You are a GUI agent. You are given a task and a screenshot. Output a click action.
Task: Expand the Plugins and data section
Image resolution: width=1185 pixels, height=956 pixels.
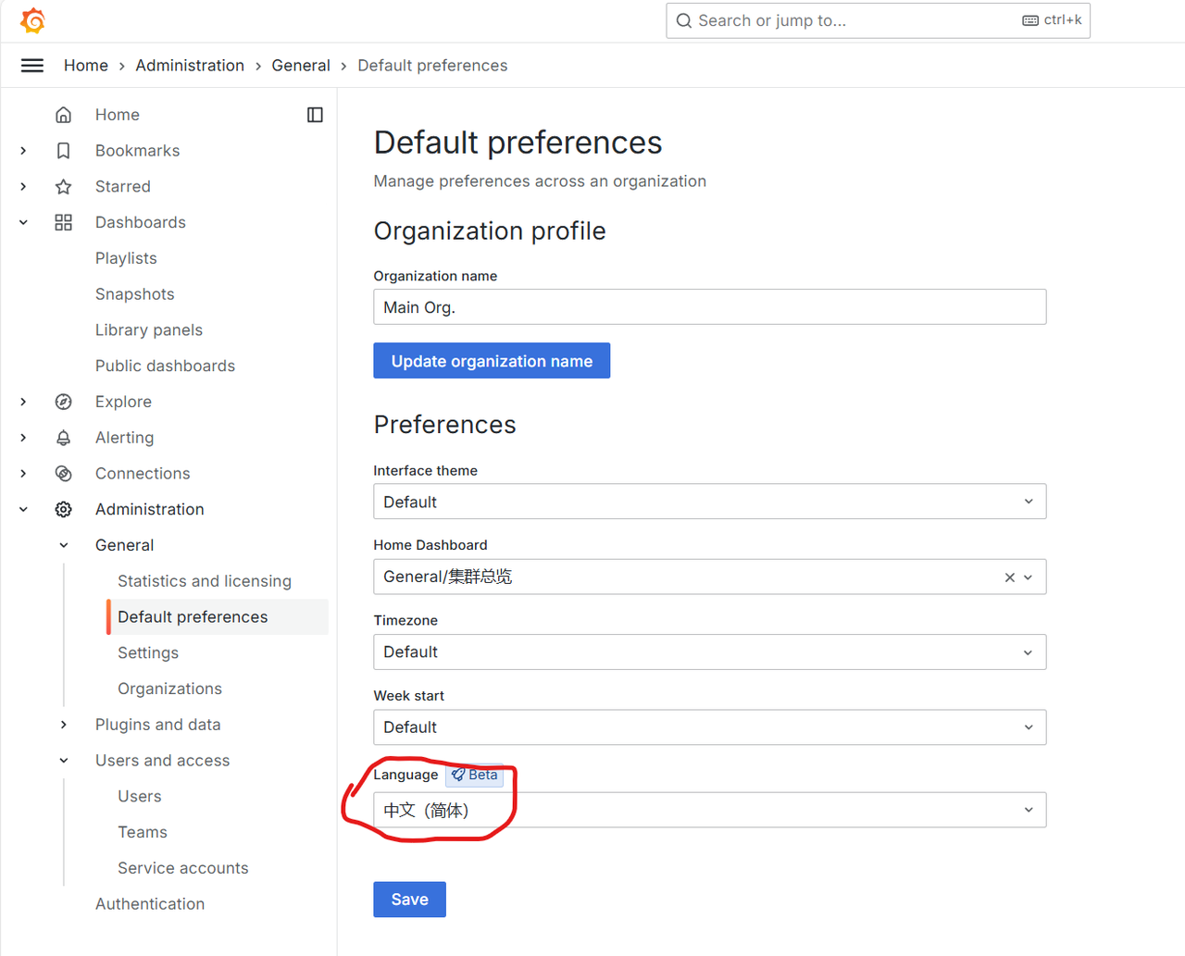(x=64, y=725)
